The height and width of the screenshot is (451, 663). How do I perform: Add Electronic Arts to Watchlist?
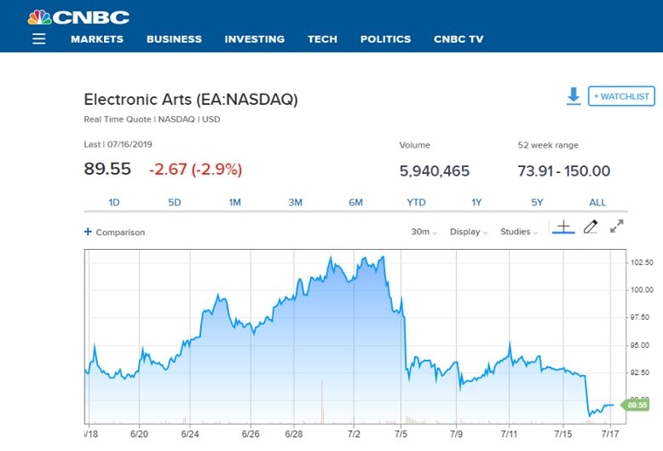click(622, 96)
